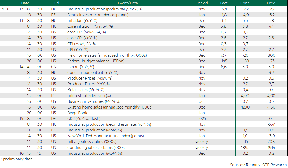Click the Sources: Refinitiv, OTP Research text
Screen dimensions: 288x168
click(x=258, y=165)
